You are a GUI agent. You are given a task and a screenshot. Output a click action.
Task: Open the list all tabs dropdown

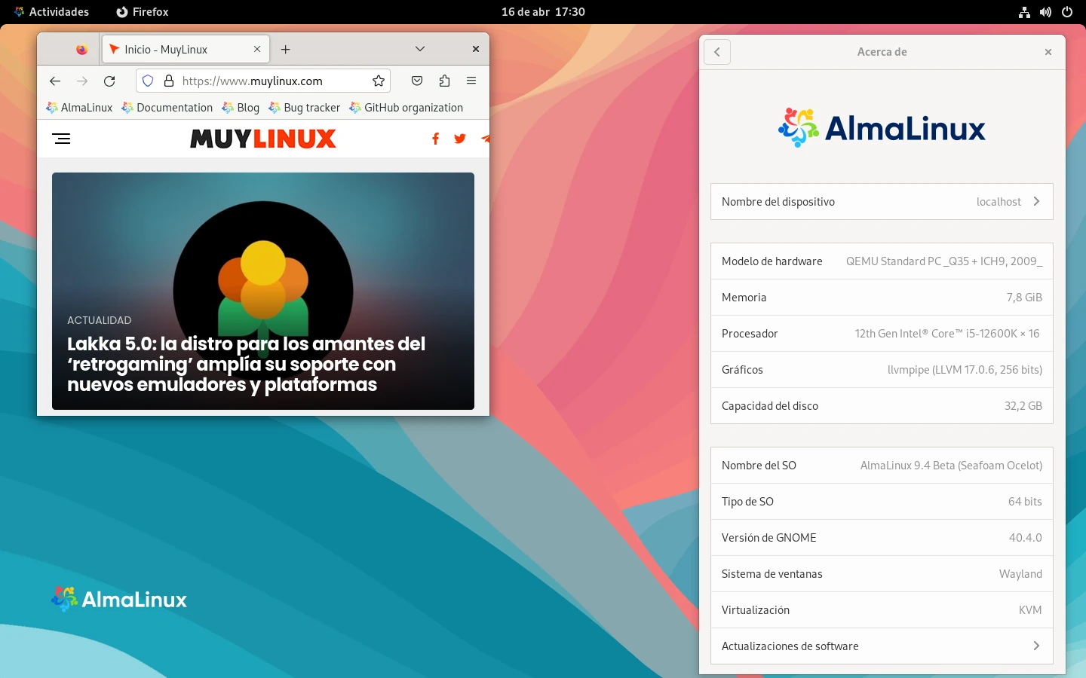tap(420, 49)
